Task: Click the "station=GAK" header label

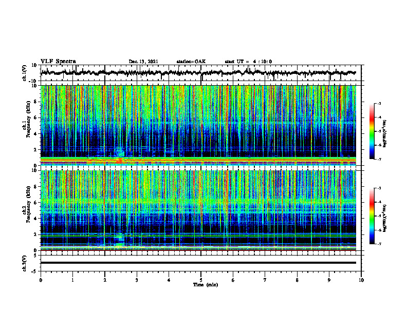Action: point(191,62)
